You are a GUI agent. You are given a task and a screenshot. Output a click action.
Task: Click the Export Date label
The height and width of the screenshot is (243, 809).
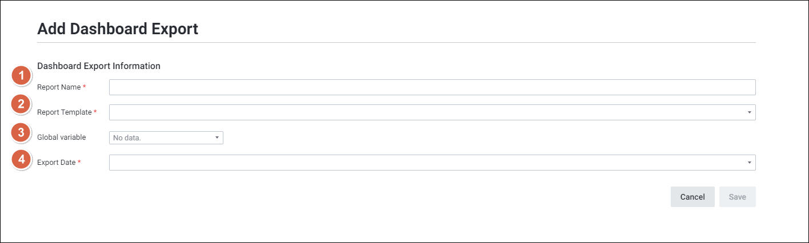56,163
